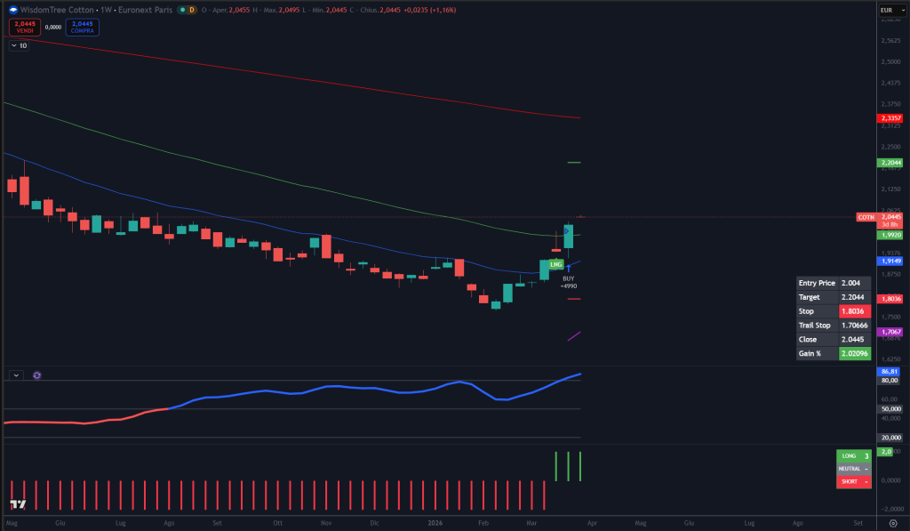This screenshot has height=531, width=910.
Task: Click the purple 1,7067 price axis label
Action: point(890,333)
